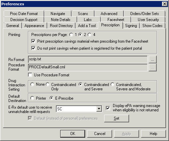Close the Preferences dialog with X

click(165, 4)
